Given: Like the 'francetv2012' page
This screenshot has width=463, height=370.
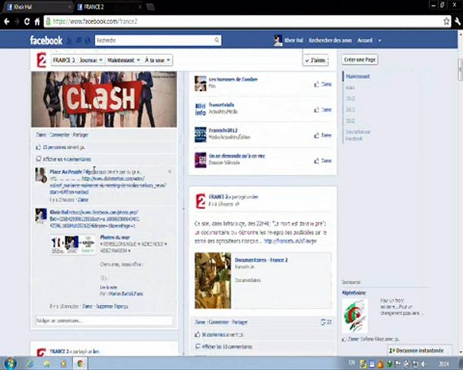Looking at the screenshot, I should [x=323, y=135].
